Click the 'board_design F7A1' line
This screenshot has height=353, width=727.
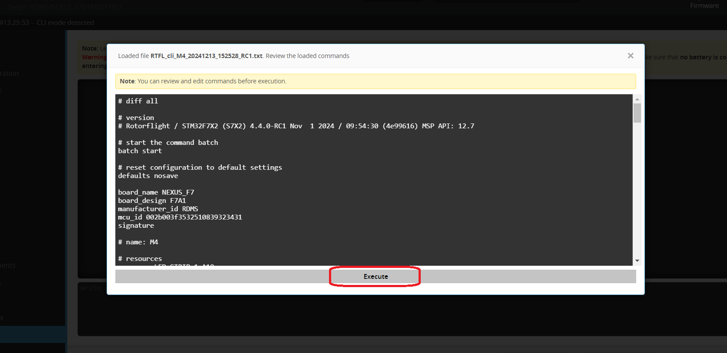point(152,201)
